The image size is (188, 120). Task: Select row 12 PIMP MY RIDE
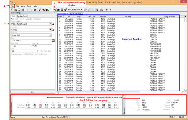pyautogui.click(x=121, y=44)
